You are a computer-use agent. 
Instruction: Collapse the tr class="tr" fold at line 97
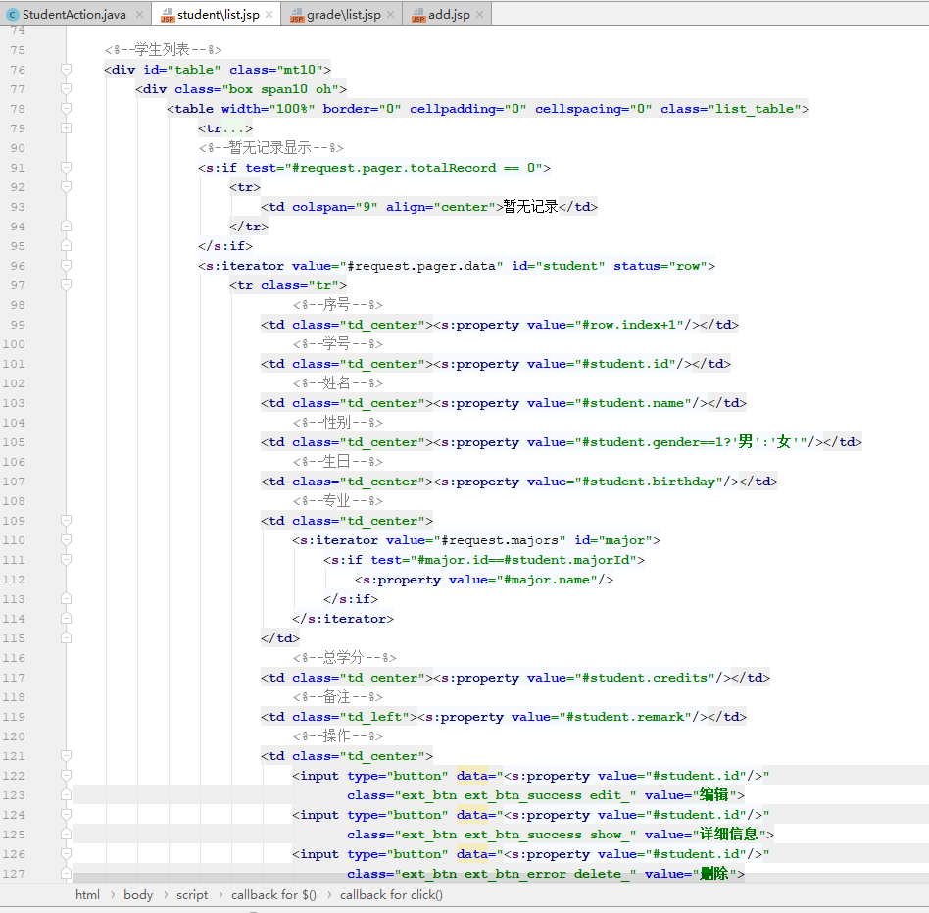pos(67,285)
